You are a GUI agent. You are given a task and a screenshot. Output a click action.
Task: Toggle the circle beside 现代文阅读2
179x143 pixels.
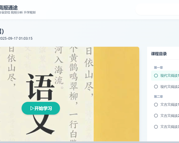pyautogui.click(x=156, y=87)
